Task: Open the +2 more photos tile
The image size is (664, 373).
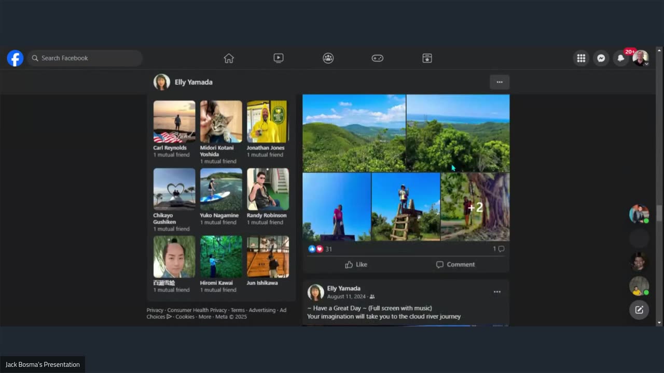Action: pos(475,207)
